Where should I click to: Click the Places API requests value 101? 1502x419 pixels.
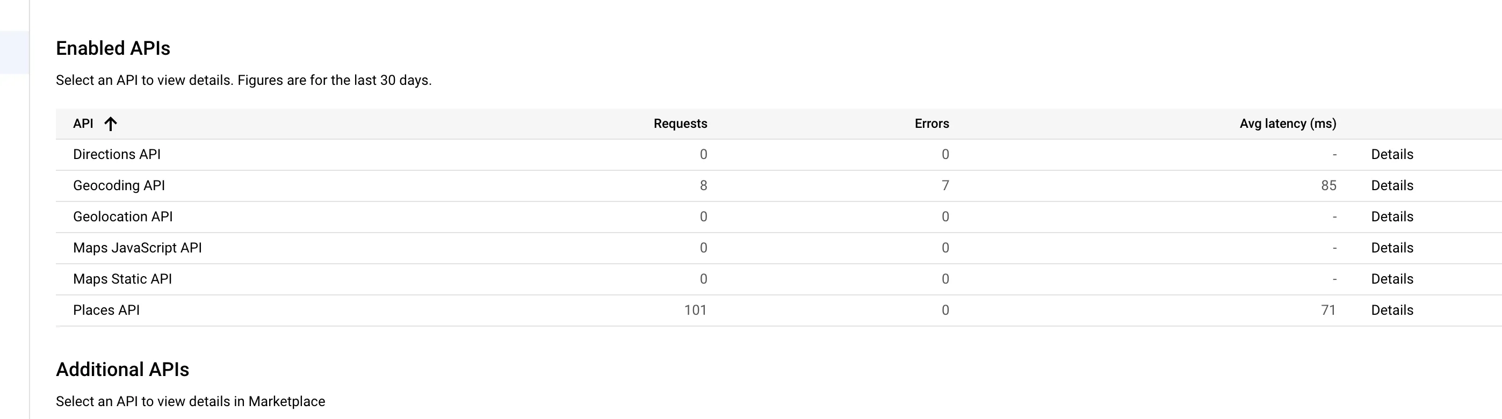(x=695, y=310)
